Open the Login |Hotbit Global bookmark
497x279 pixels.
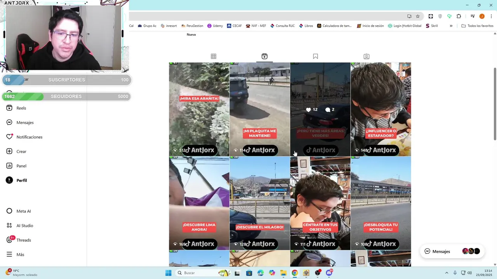coord(405,26)
